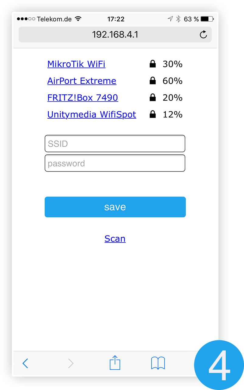Tap the lock icon beside AirPort Extreme
Image resolution: width=244 pixels, height=390 pixels.
153,81
